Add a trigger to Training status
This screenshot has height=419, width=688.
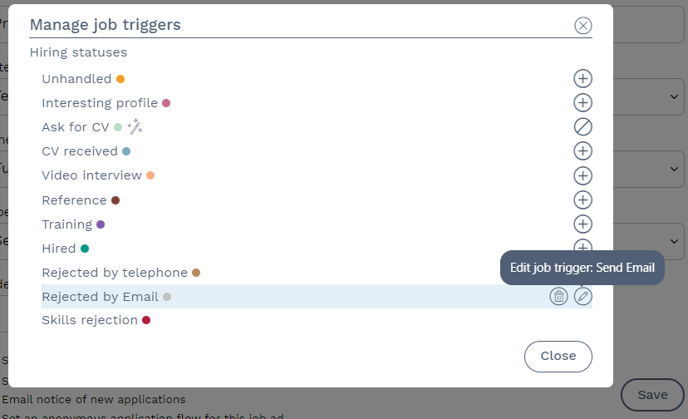tap(582, 224)
